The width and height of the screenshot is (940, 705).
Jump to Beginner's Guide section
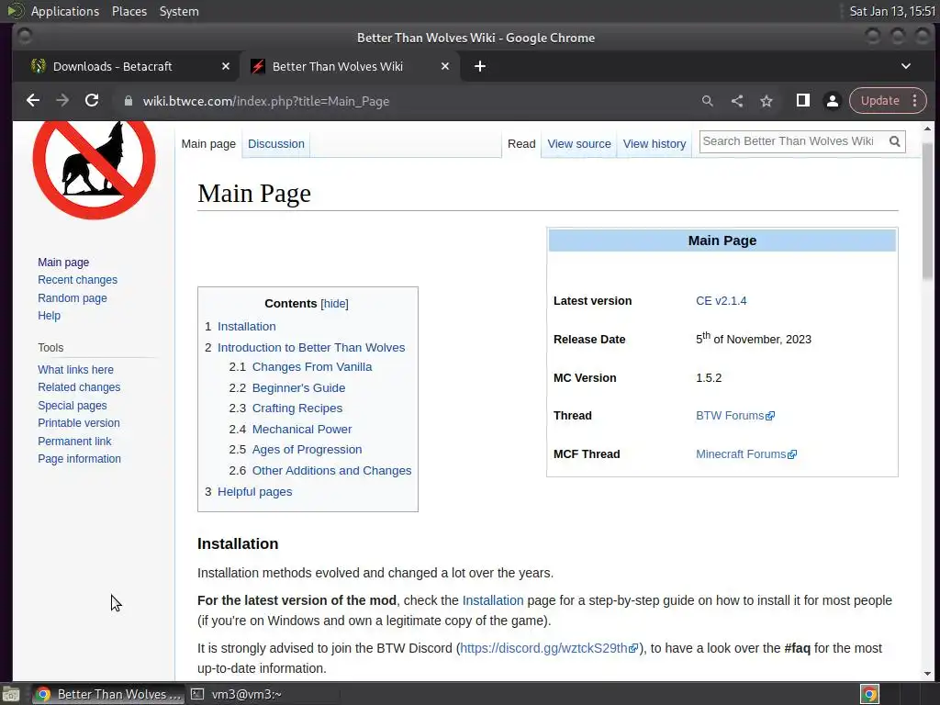pos(298,388)
